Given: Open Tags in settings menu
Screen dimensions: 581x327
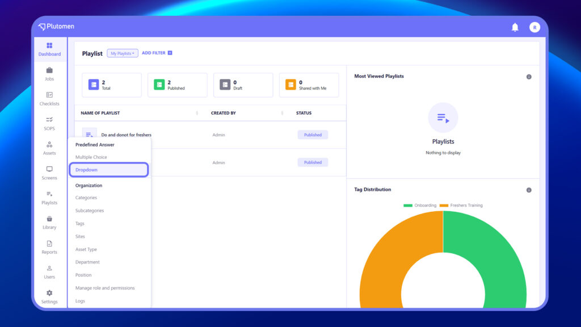Looking at the screenshot, I should [79, 224].
